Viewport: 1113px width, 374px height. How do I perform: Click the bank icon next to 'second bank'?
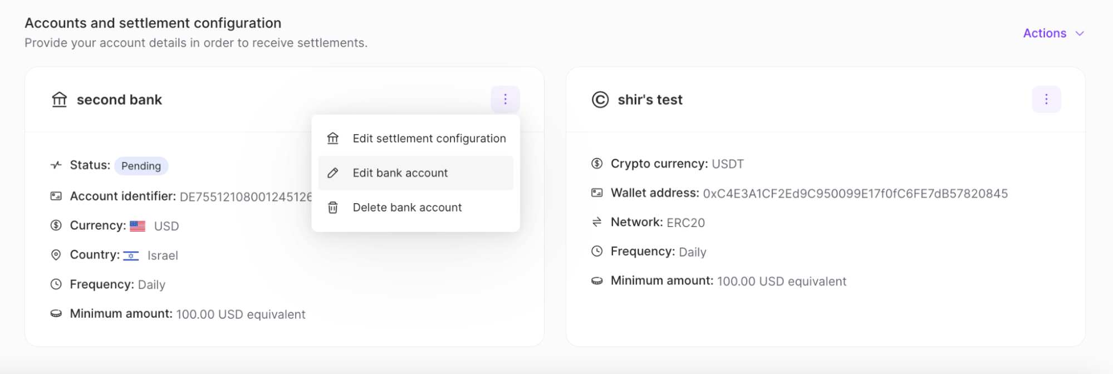[58, 100]
